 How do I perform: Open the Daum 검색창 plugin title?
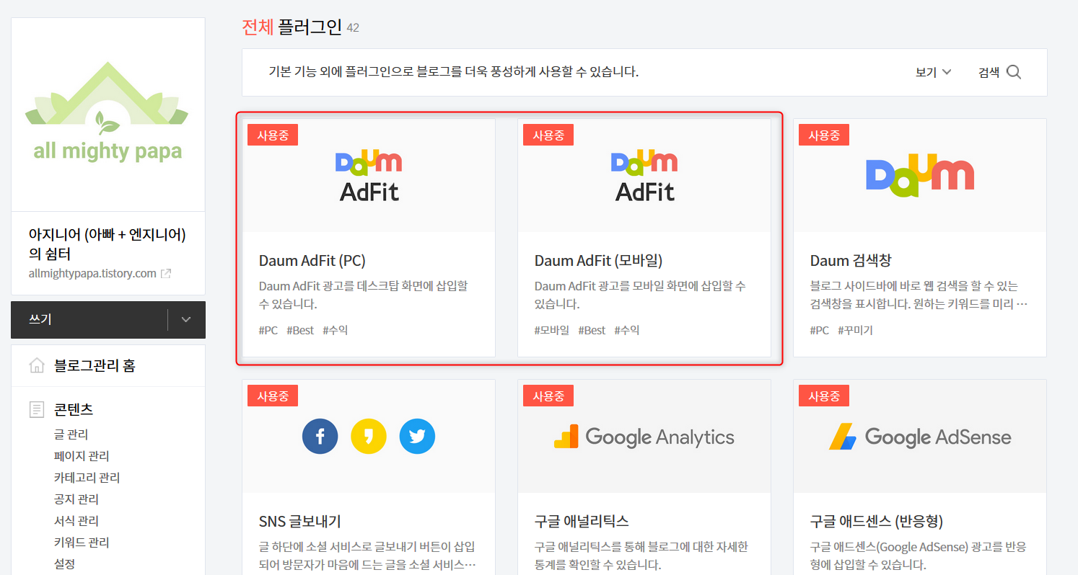click(x=851, y=260)
